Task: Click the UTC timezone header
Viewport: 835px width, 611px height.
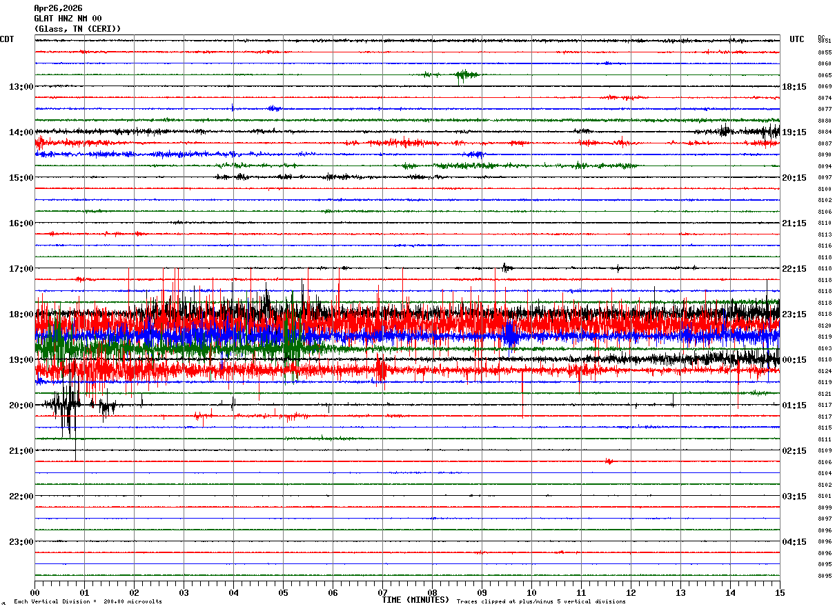Action: 797,39
